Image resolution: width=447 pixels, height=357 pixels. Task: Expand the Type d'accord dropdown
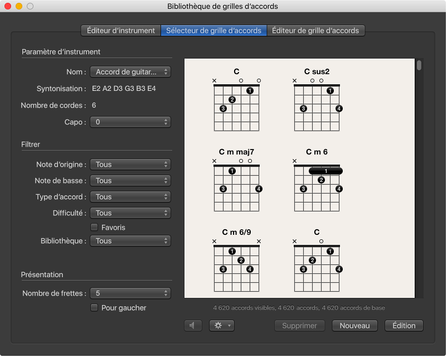tap(130, 197)
